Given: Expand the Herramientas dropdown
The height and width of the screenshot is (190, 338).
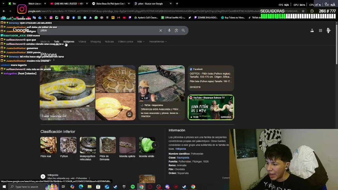Looking at the screenshot, I should [x=158, y=42].
